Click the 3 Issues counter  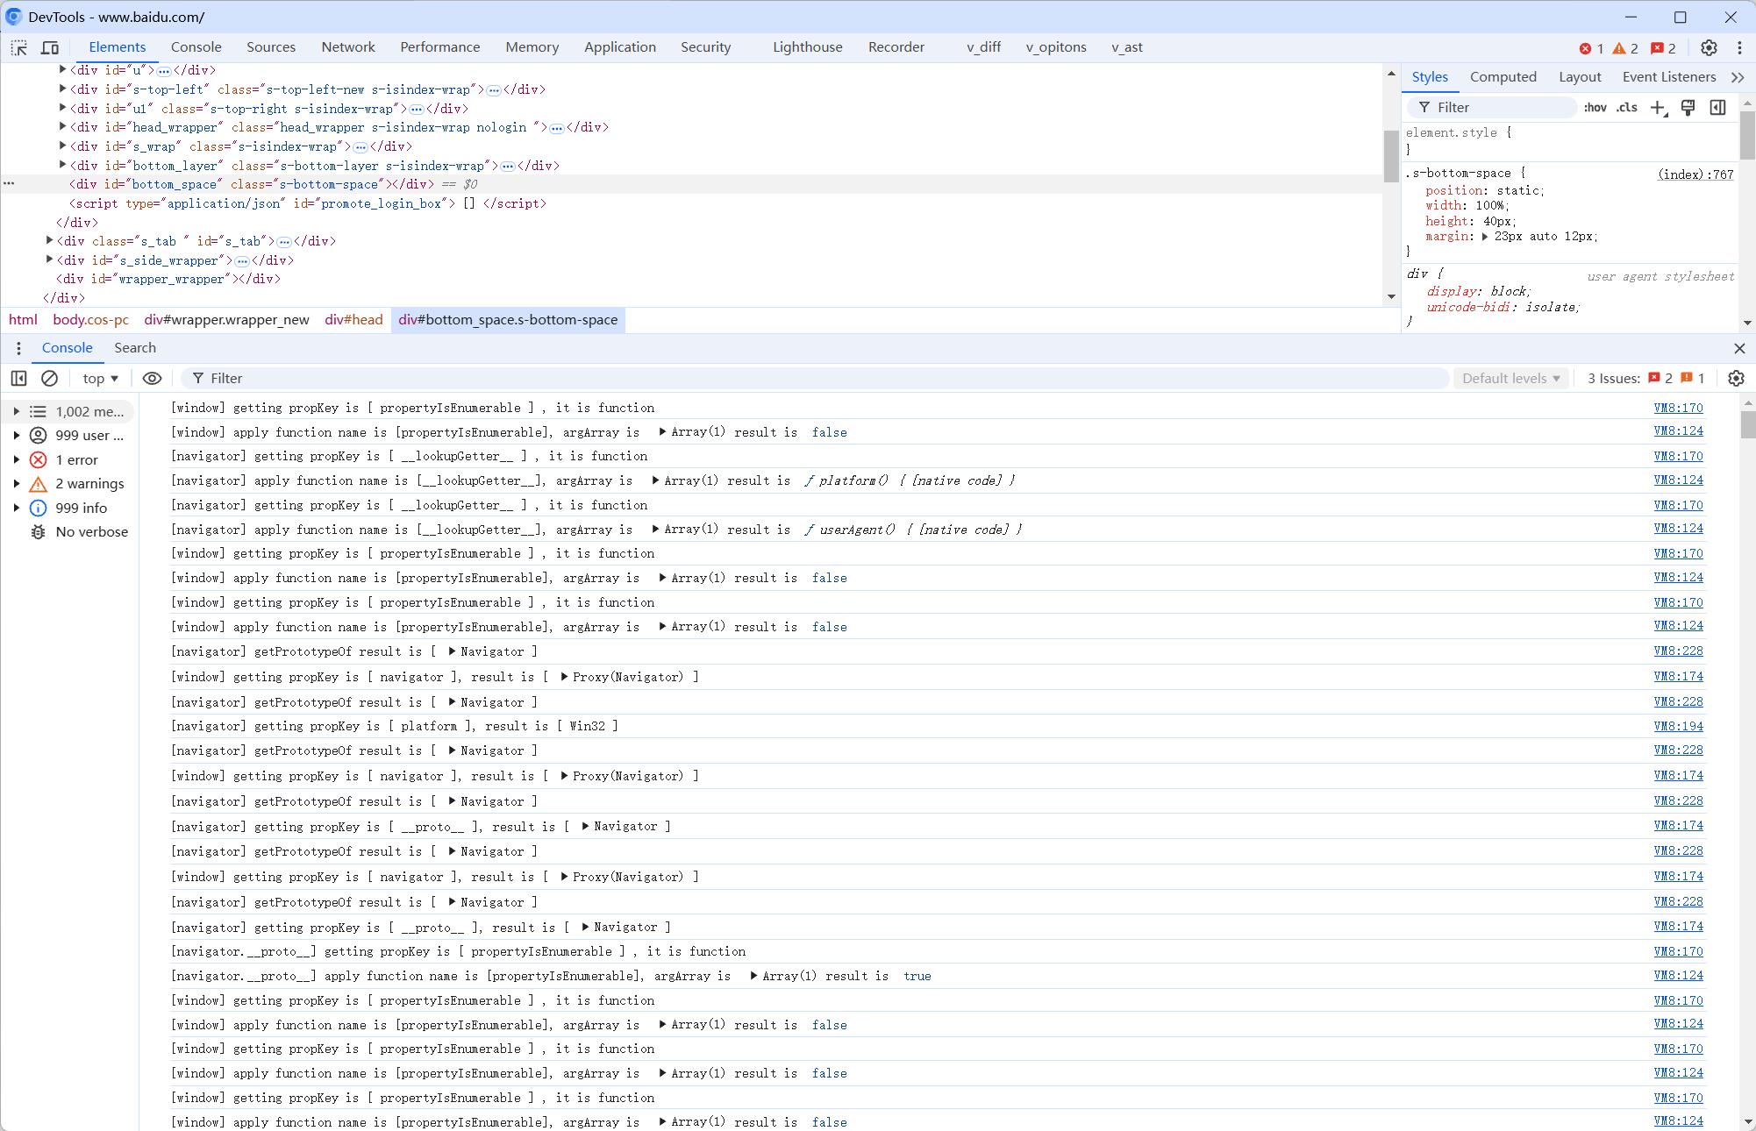tap(1613, 378)
